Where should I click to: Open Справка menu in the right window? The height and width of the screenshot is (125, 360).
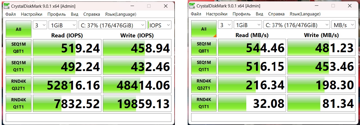[x=277, y=14]
